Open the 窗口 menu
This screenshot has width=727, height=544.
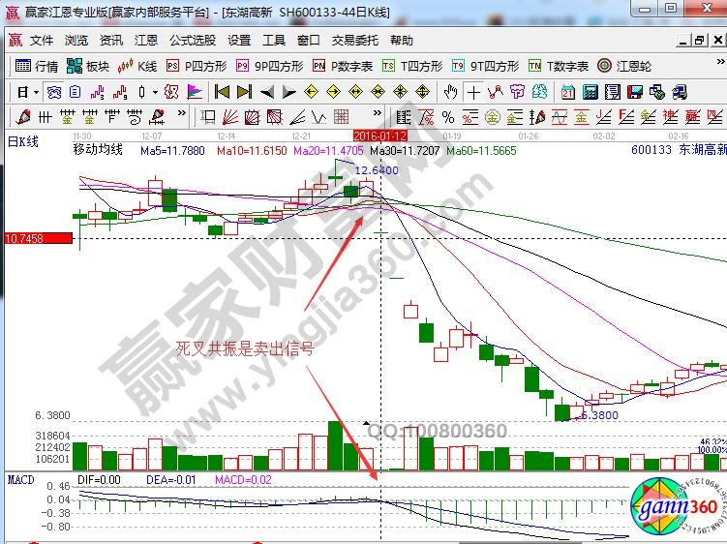tap(309, 41)
